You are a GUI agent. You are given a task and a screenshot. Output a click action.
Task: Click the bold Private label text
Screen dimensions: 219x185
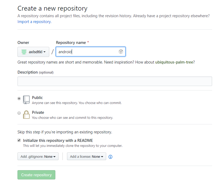tap(38, 112)
